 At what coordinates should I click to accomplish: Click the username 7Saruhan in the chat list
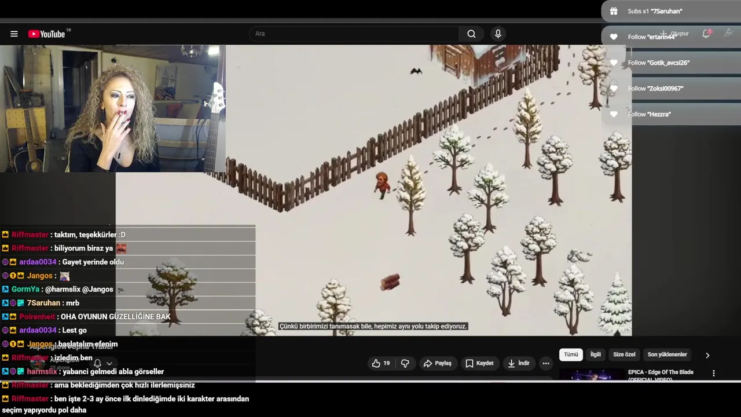point(43,303)
